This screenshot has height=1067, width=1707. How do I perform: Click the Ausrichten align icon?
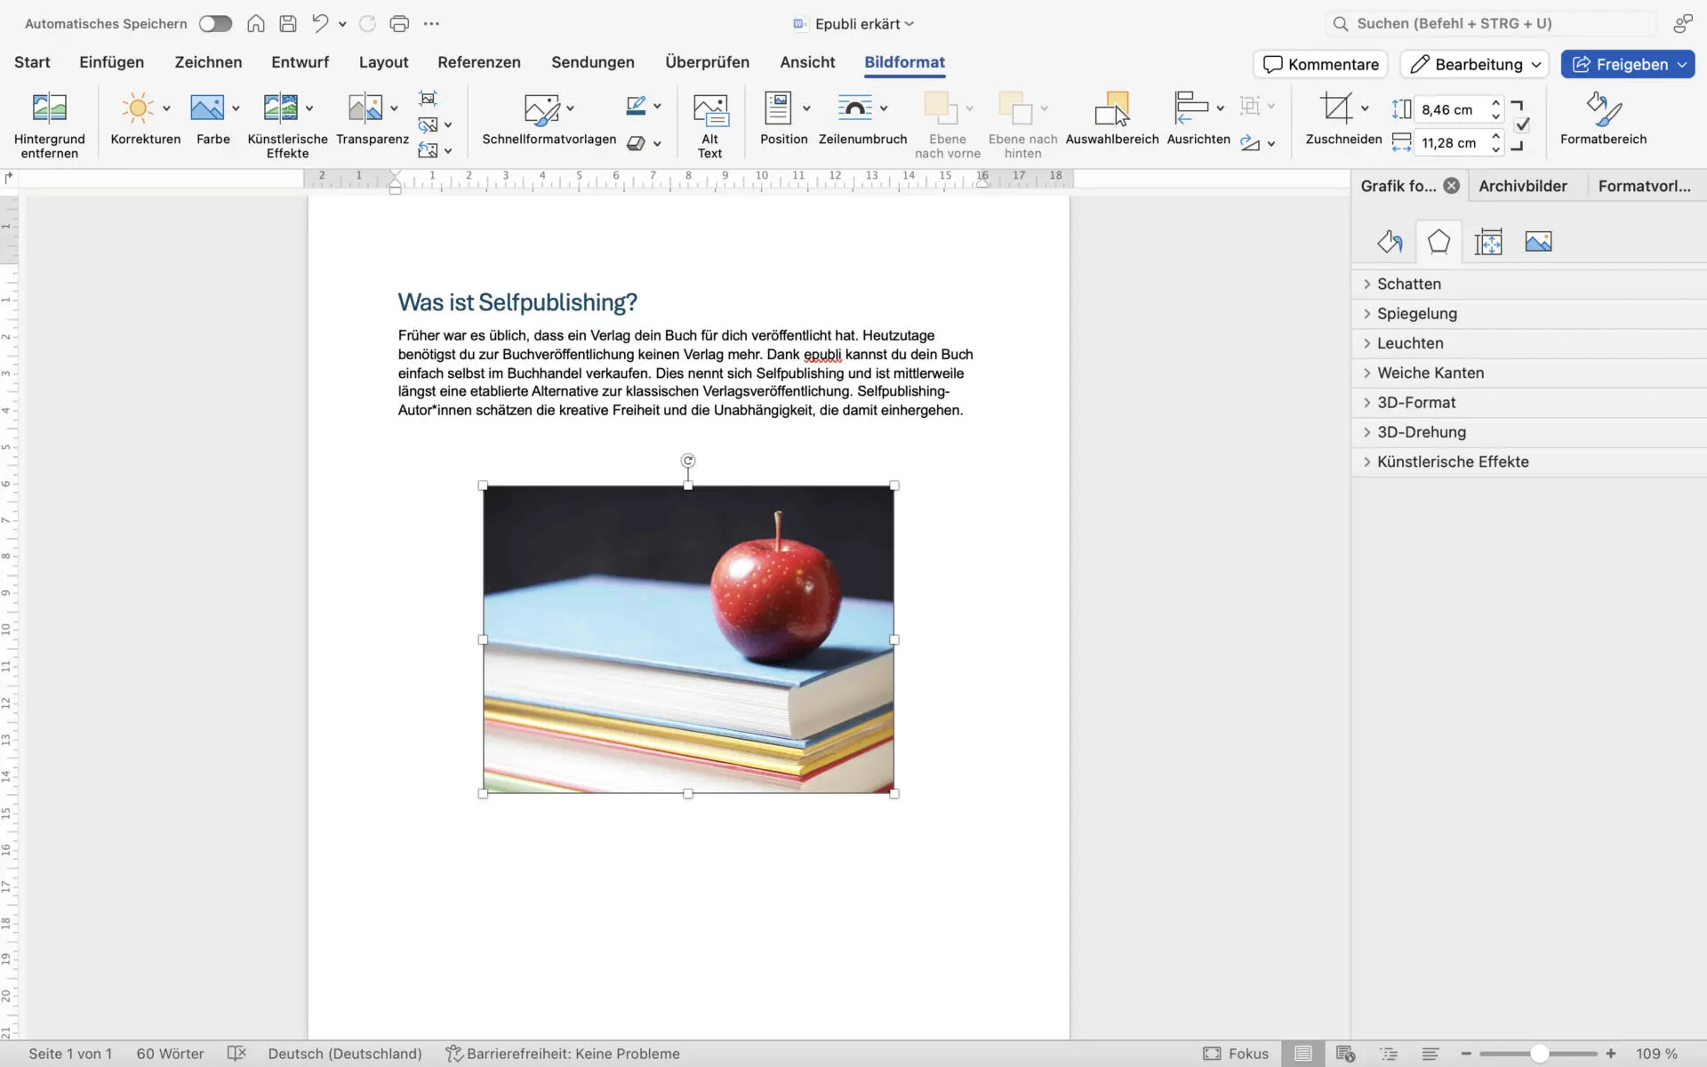(x=1190, y=108)
